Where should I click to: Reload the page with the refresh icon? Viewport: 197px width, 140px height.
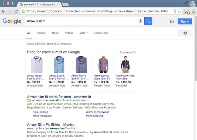click(16, 11)
